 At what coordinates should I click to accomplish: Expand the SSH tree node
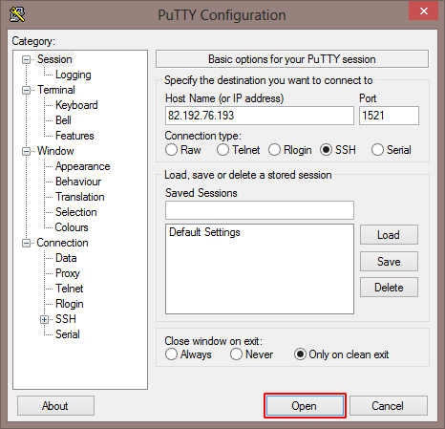[45, 319]
